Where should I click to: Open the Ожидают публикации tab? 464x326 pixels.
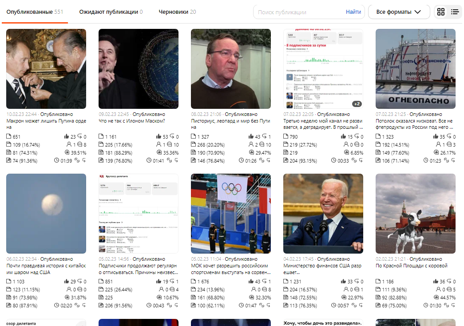coord(111,12)
